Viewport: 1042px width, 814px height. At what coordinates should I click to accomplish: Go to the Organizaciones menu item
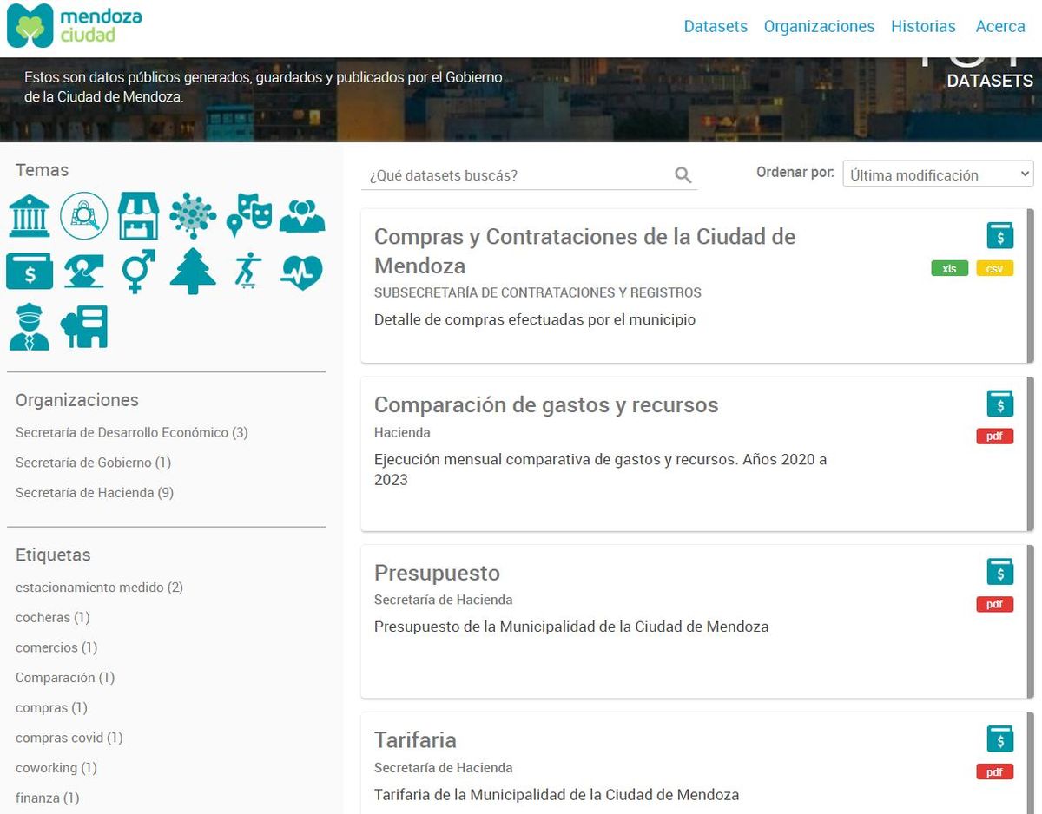point(819,26)
